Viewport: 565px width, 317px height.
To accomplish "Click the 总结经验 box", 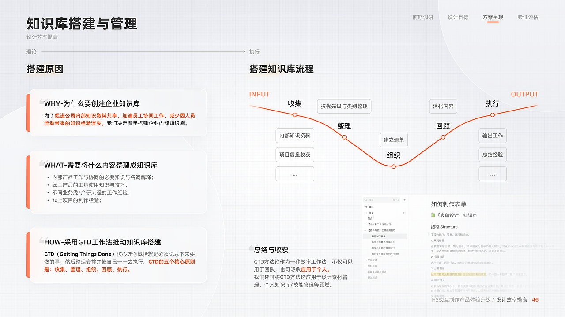I will pos(493,155).
